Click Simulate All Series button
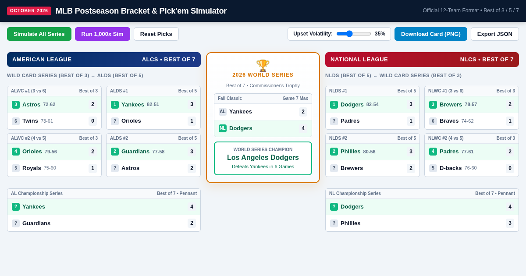 coord(39,34)
